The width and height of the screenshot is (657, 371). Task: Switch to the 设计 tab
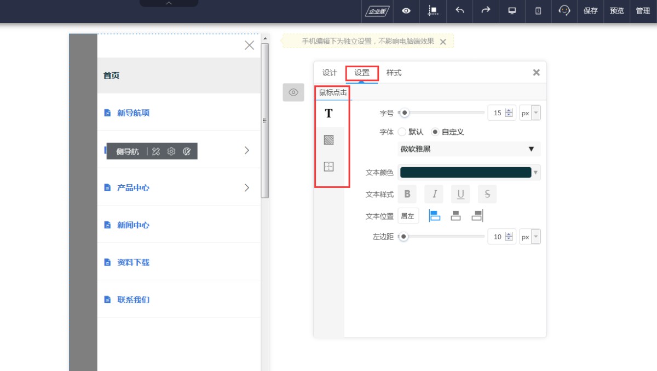330,73
